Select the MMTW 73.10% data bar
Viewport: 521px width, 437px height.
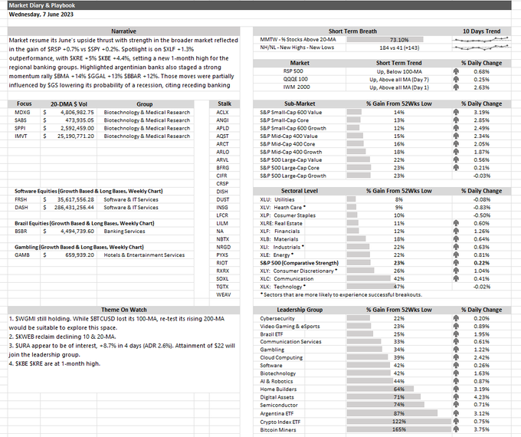(385, 40)
